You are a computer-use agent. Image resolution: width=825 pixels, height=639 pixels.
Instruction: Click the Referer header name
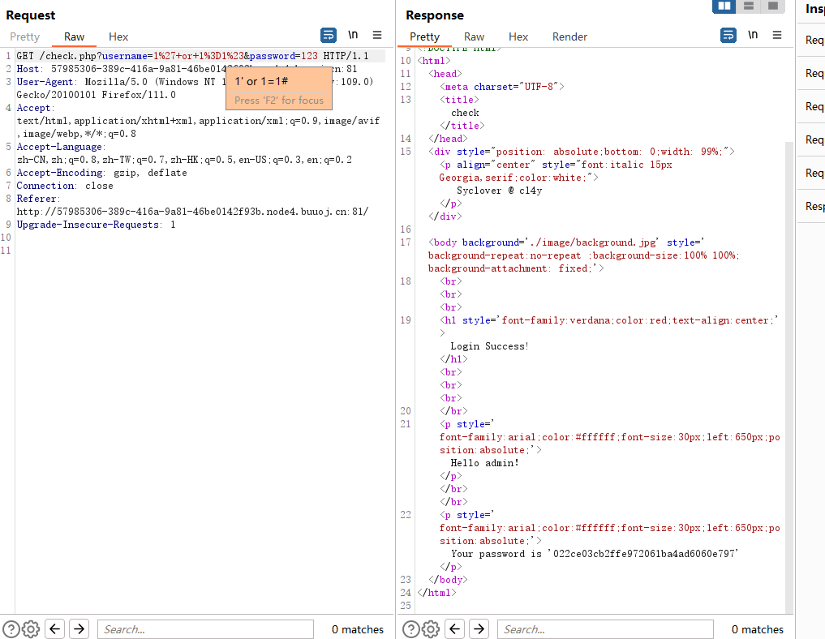(37, 199)
